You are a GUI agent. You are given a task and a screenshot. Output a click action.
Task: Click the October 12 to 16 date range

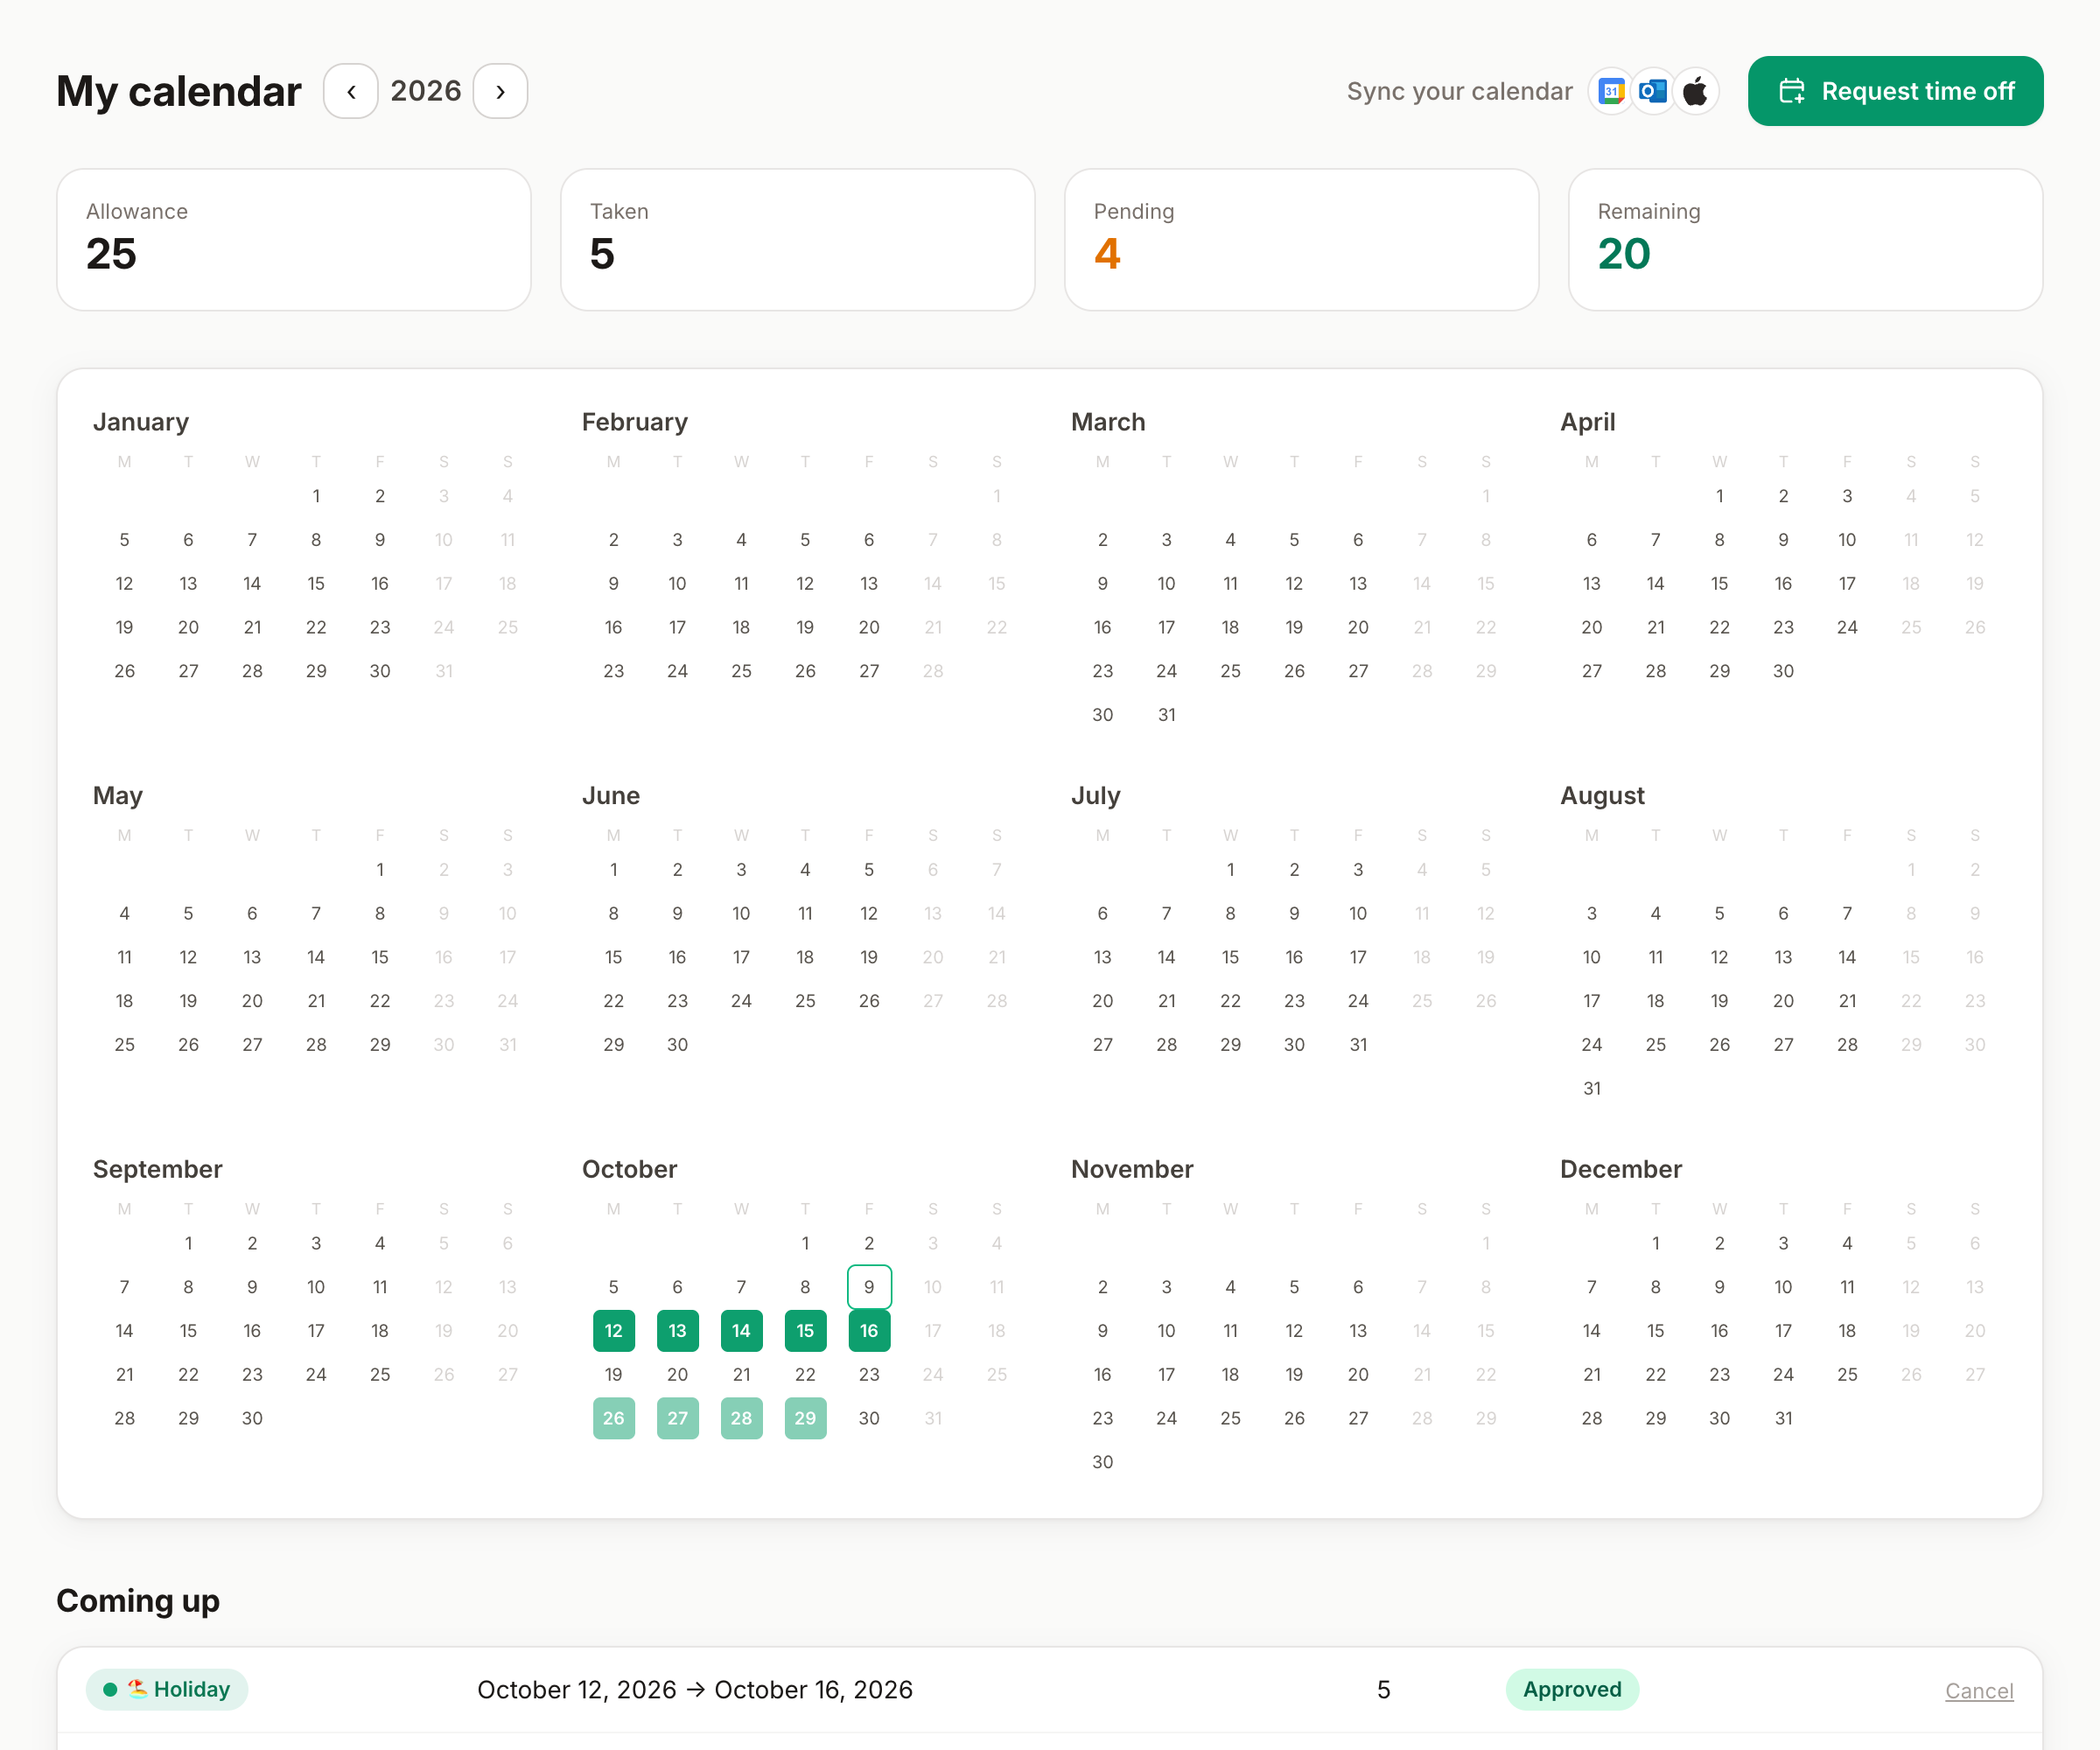pyautogui.click(x=694, y=1690)
